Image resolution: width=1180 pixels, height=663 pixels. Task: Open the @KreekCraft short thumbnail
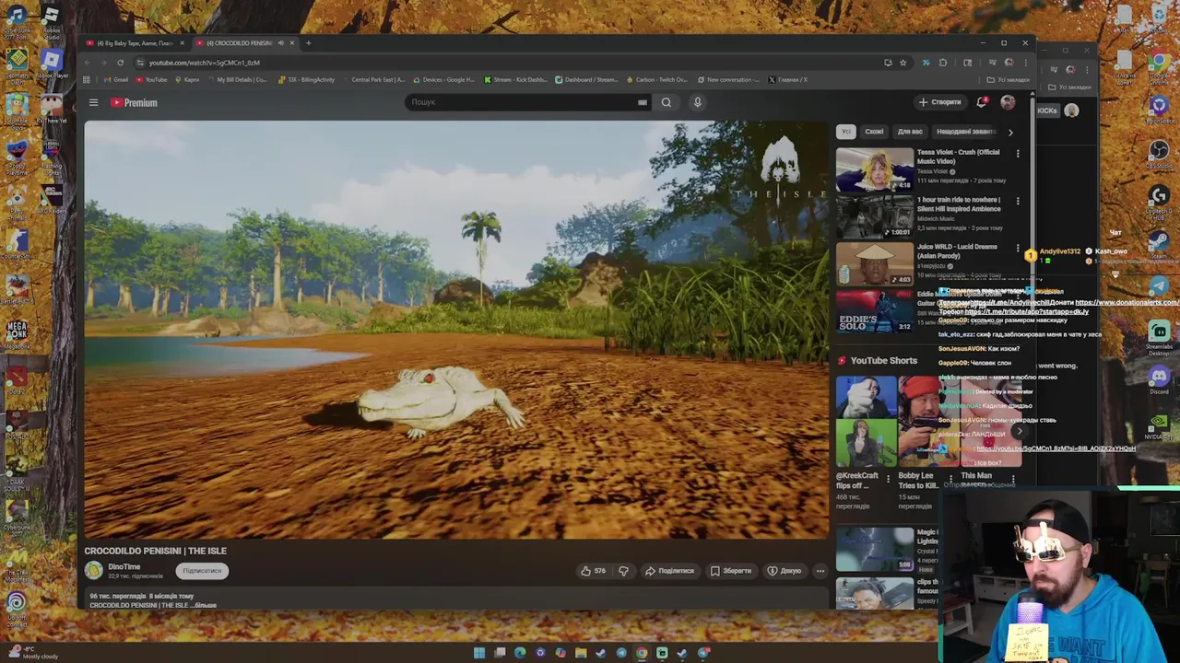[866, 422]
